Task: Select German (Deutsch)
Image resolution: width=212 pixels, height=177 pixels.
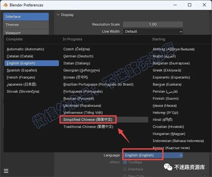Action: [104, 56]
